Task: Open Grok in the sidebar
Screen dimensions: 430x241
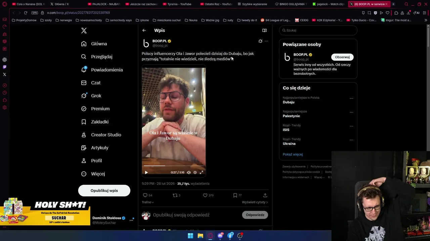Action: (91, 96)
